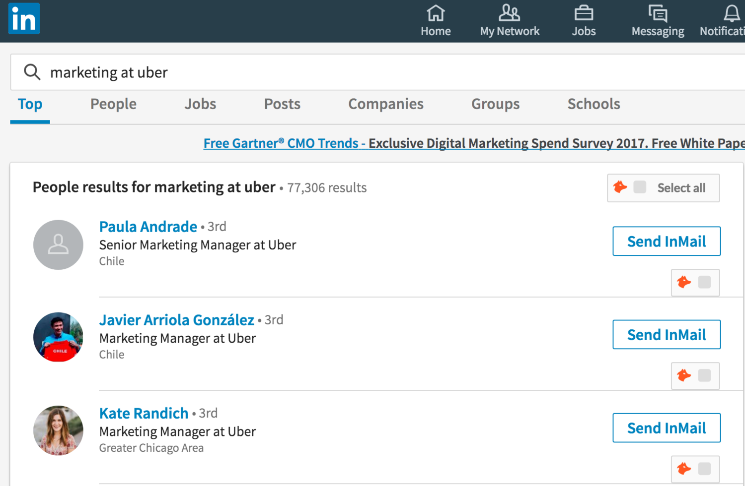Click the search magnifier icon
Image resolution: width=745 pixels, height=486 pixels.
[32, 72]
